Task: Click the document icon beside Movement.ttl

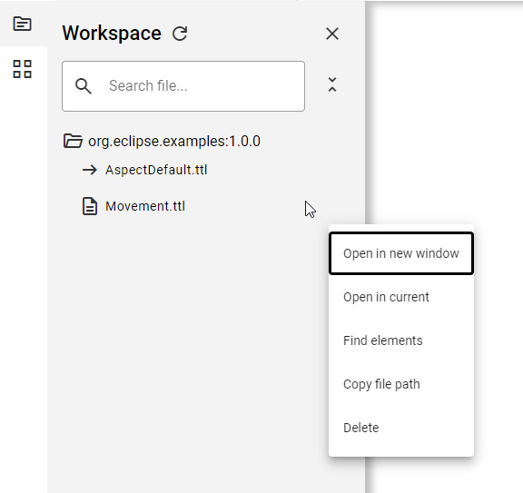Action: pyautogui.click(x=90, y=206)
